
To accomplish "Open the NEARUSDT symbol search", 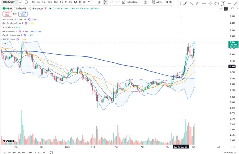I will click(9, 2).
